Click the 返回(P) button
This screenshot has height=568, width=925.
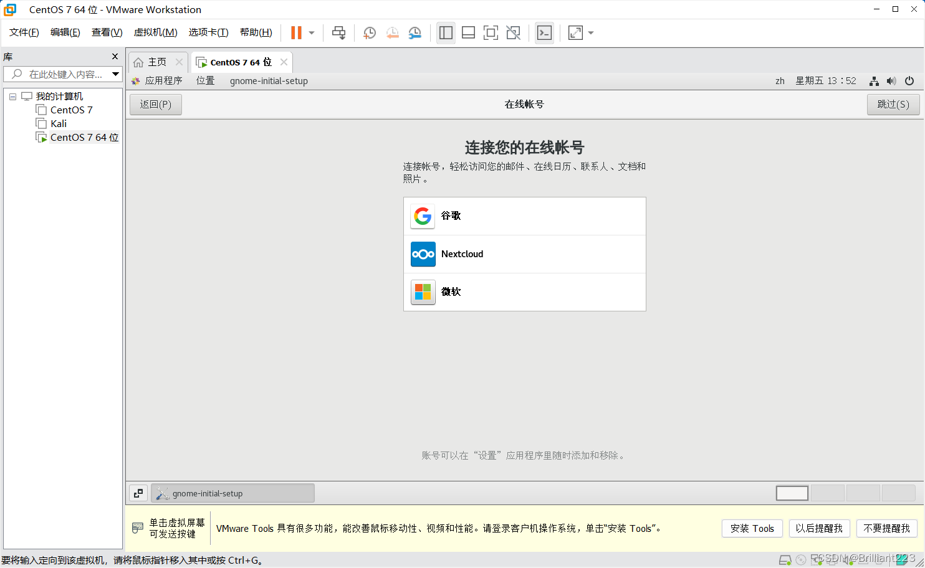click(156, 105)
